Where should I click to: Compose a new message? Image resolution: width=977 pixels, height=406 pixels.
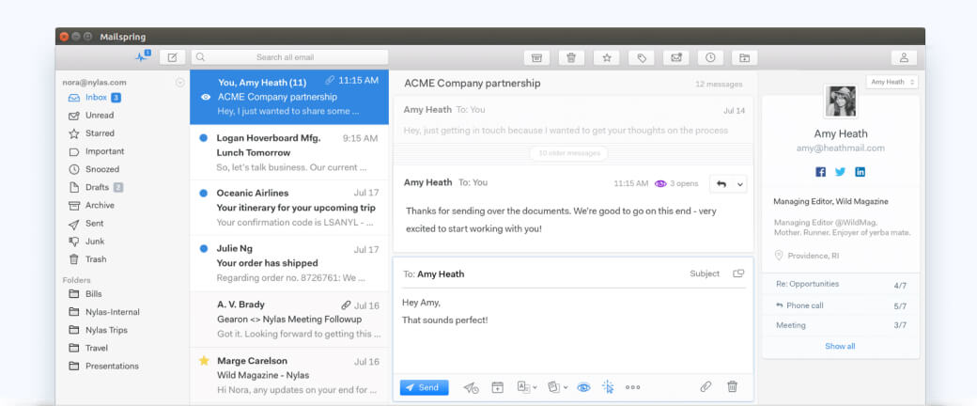click(x=173, y=57)
